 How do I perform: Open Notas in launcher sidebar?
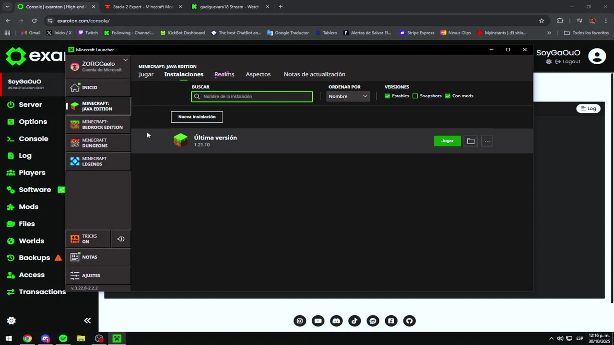(98, 257)
